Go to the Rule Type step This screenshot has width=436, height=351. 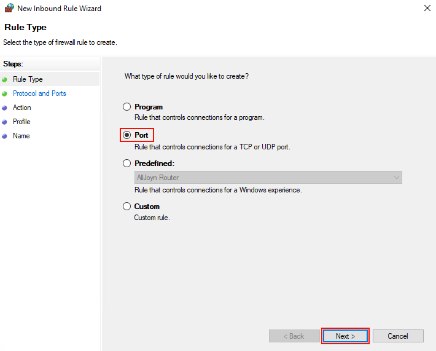pyautogui.click(x=28, y=79)
